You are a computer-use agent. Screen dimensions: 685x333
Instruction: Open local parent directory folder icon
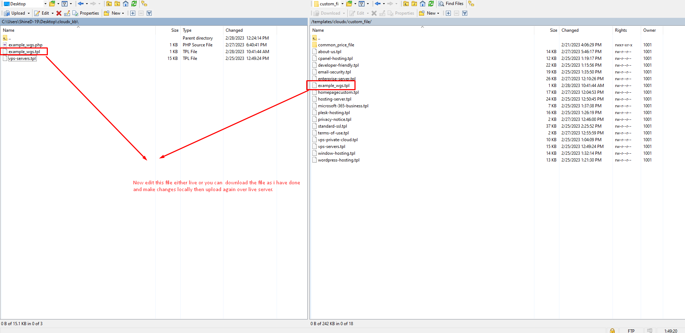(x=109, y=4)
